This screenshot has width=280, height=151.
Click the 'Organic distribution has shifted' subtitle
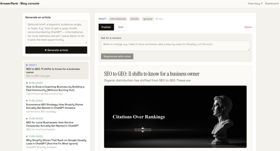pyautogui.click(x=147, y=81)
